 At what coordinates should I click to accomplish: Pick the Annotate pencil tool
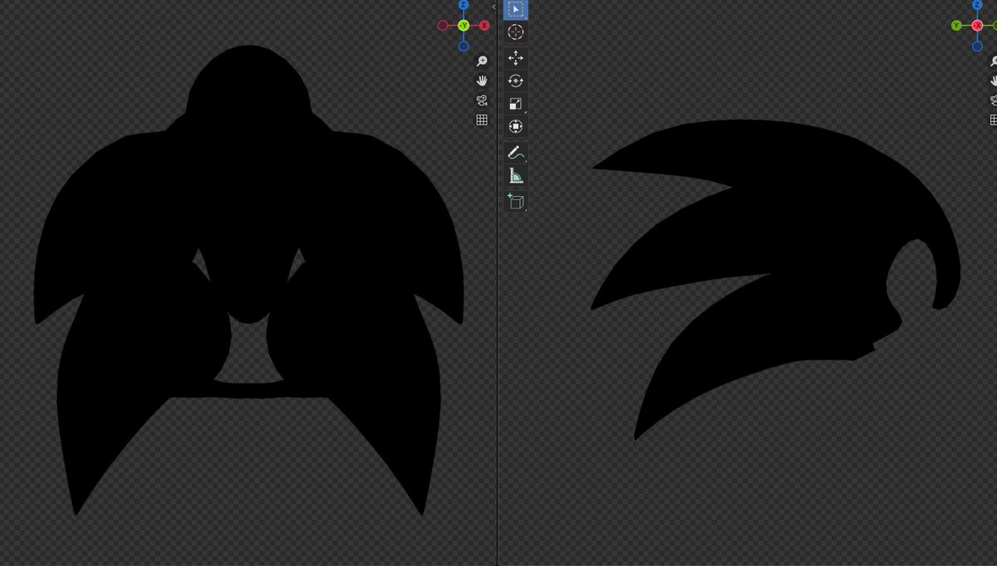516,153
